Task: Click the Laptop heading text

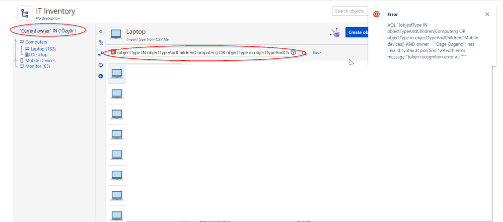Action: [x=136, y=32]
